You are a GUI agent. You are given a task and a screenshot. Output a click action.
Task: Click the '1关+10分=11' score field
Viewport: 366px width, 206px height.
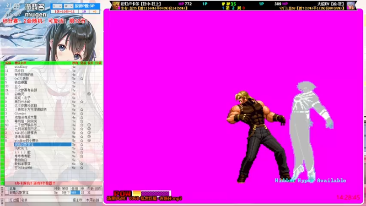[65, 11]
